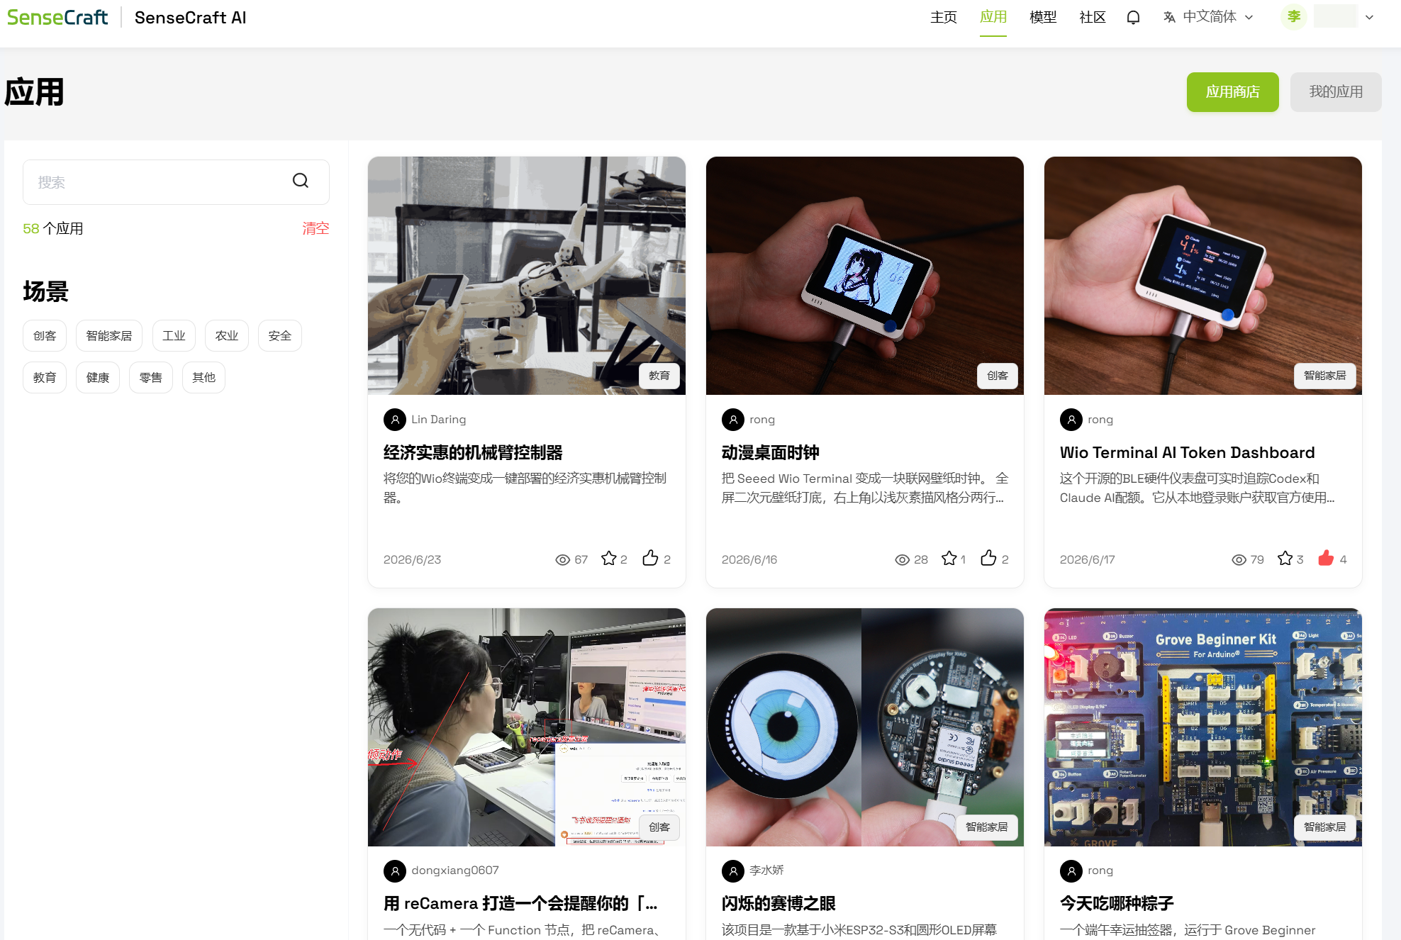Open 动漫桌面时钟 title
This screenshot has height=940, width=1401.
770,452
